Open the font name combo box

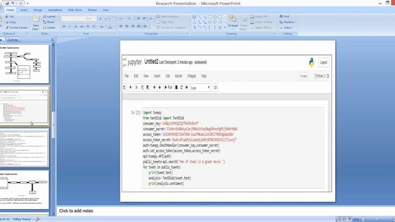coord(74,18)
